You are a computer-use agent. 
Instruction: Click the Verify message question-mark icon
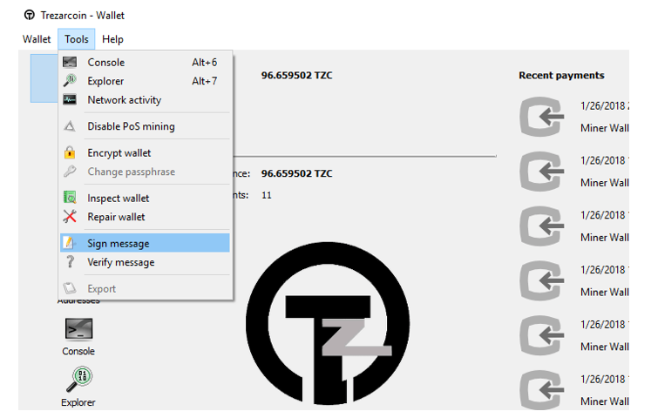tap(71, 261)
